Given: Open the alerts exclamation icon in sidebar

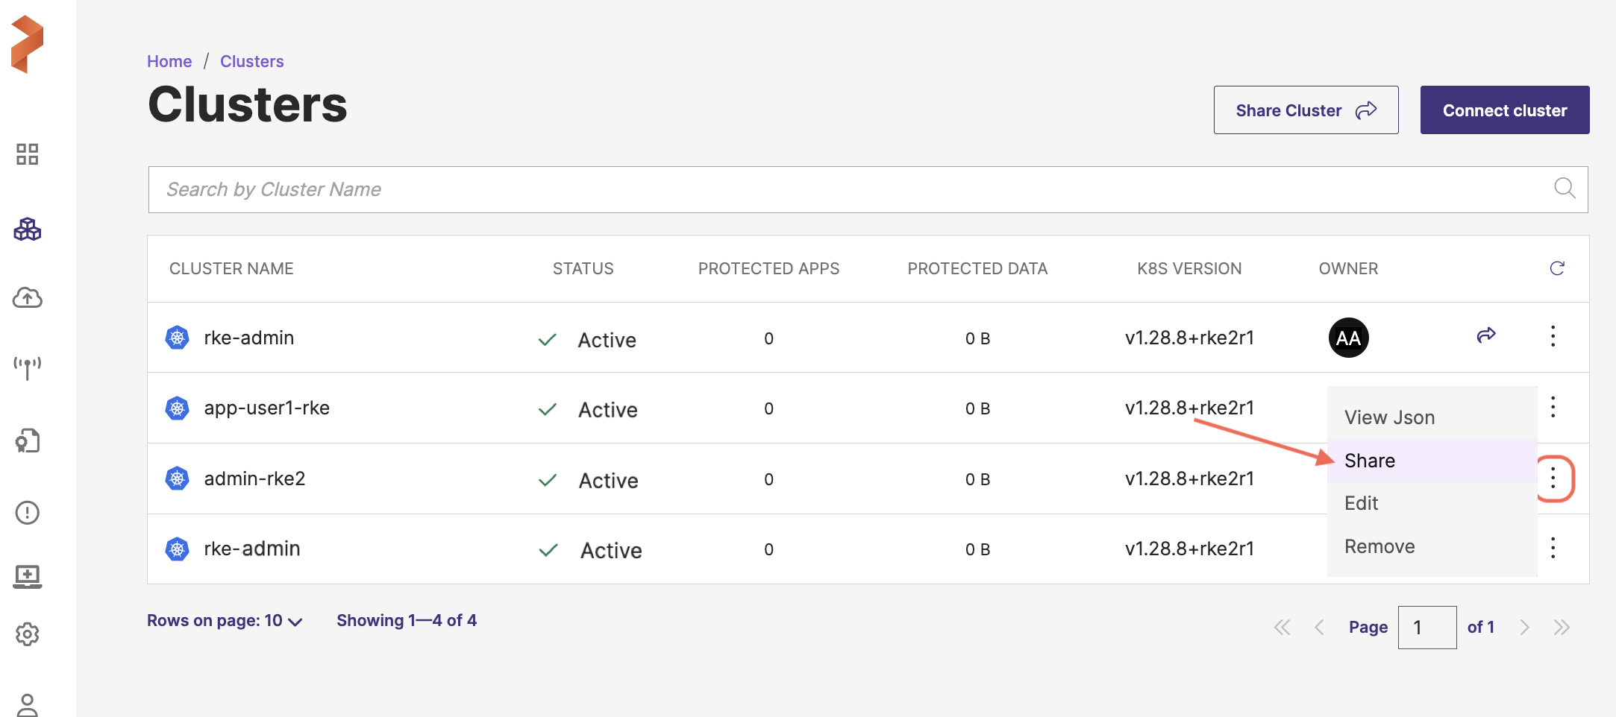Looking at the screenshot, I should click(28, 513).
